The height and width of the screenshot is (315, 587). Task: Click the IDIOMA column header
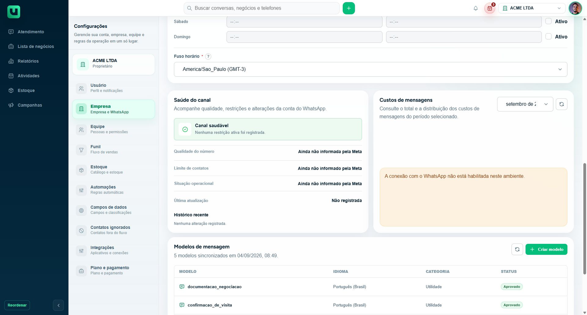[340, 272]
